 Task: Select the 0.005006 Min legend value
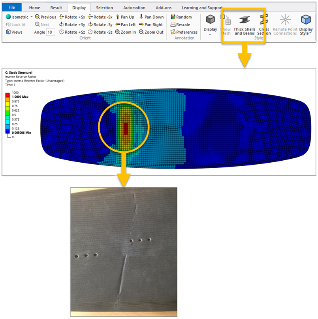[x=21, y=133]
